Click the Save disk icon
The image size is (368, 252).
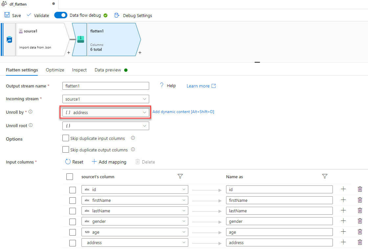pos(7,15)
